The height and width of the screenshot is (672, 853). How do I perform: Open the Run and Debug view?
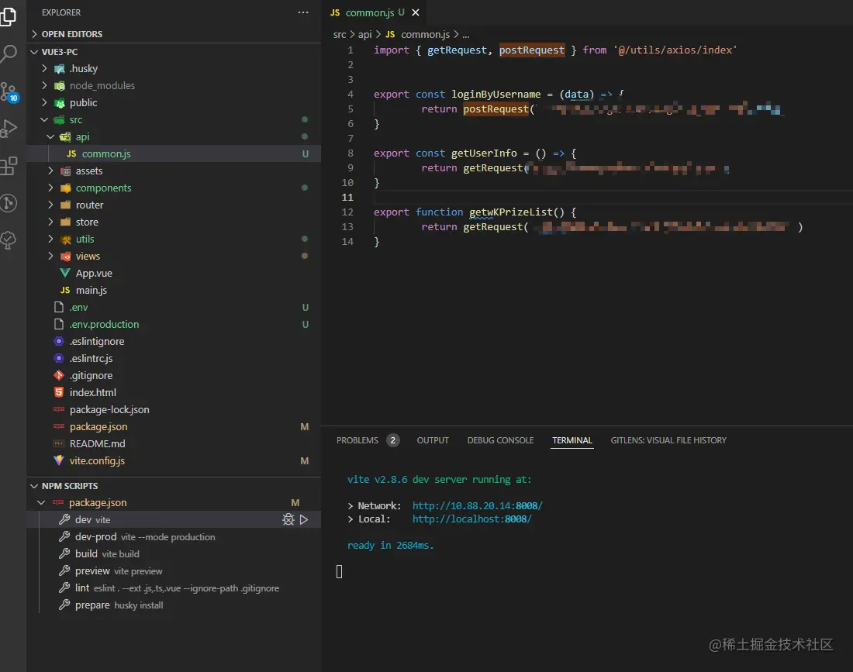9,129
